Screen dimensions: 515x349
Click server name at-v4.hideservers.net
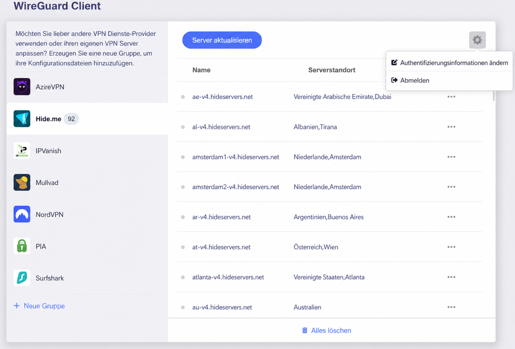coord(221,247)
